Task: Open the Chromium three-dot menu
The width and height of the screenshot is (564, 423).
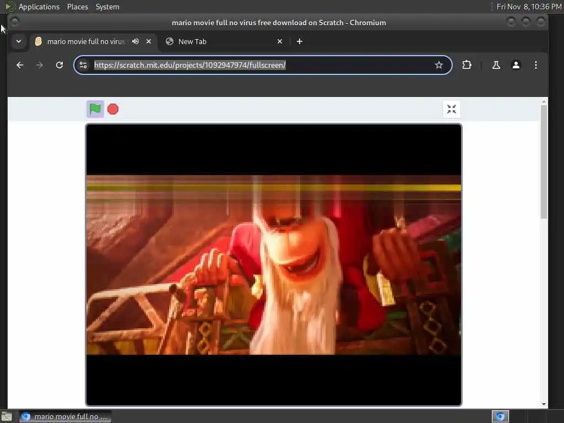Action: 535,65
